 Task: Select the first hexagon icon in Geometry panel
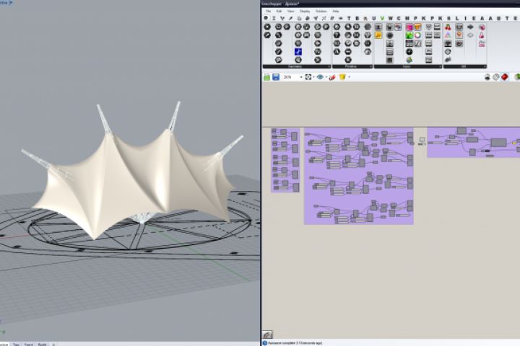coord(267,27)
